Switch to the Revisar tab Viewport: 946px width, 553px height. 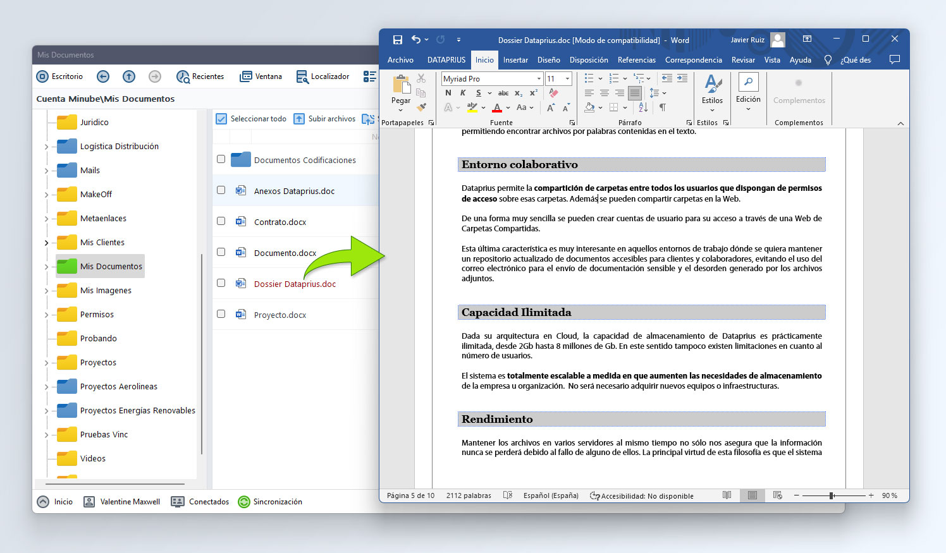tap(743, 60)
